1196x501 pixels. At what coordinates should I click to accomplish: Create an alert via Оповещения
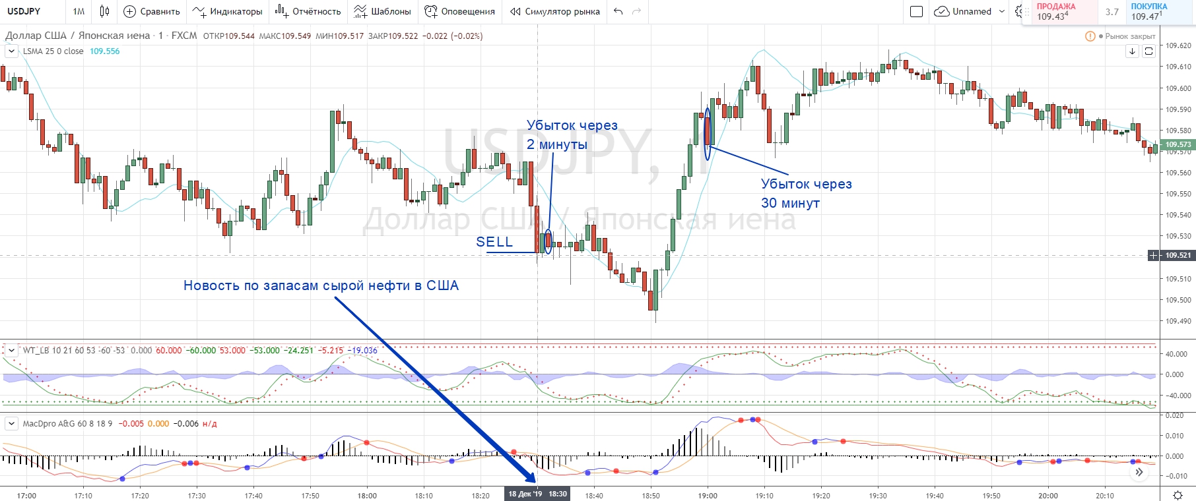[459, 11]
